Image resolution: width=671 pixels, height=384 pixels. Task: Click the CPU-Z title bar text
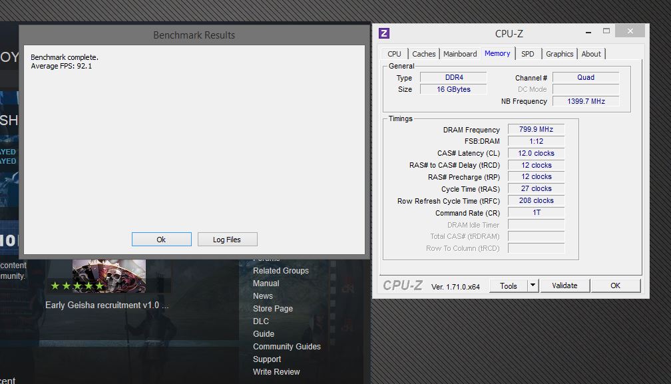[509, 34]
